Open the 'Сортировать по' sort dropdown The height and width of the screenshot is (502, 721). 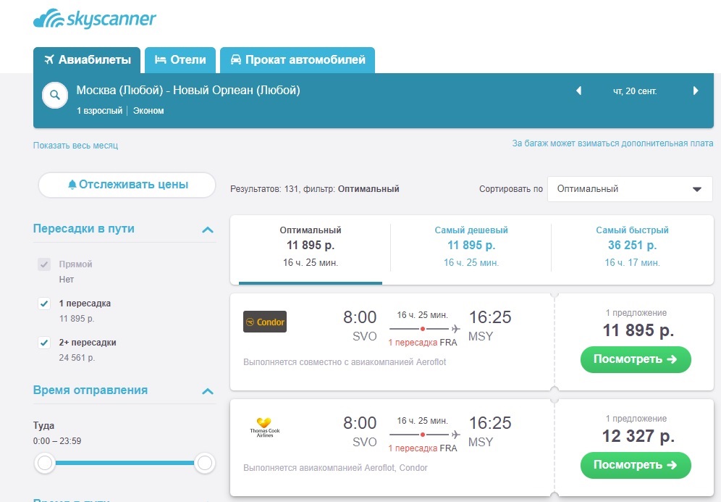coord(629,189)
